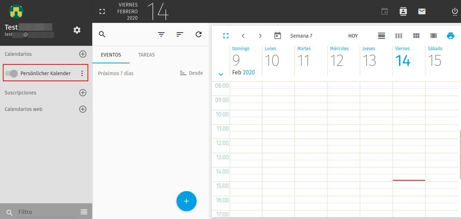461x219 pixels.
Task: Print the calendar view
Action: (451, 36)
